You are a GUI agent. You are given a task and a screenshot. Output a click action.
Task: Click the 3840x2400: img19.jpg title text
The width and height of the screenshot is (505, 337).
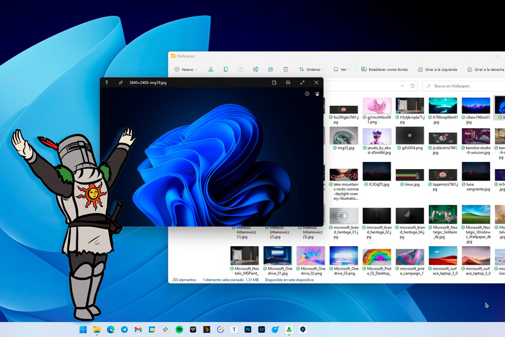[148, 82]
